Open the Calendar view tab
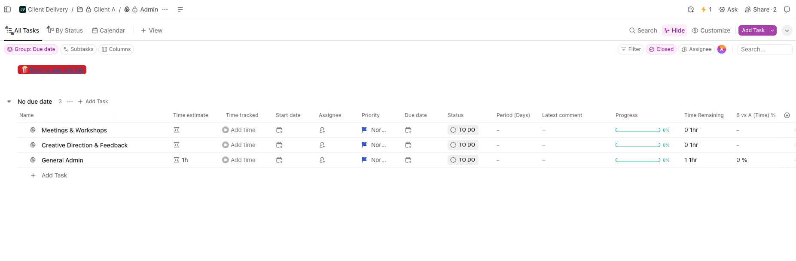796x261 pixels. [108, 30]
